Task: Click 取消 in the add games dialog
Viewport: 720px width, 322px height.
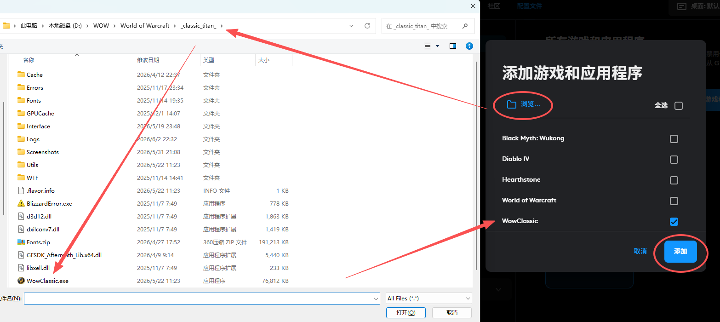Action: pos(640,251)
